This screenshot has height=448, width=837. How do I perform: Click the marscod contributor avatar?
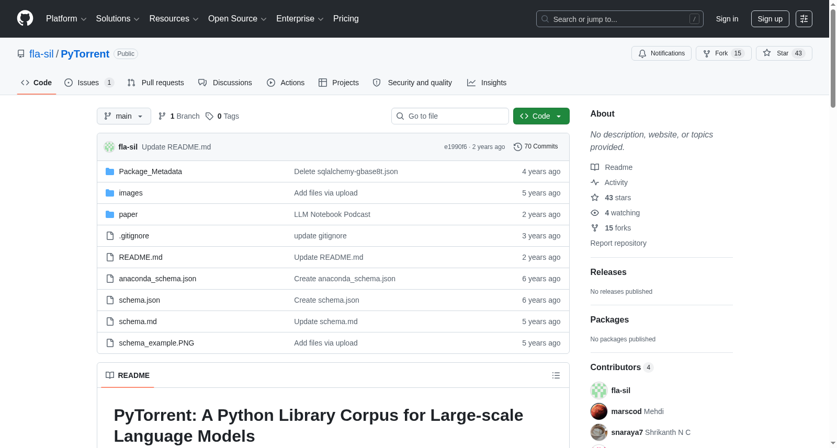pyautogui.click(x=599, y=411)
